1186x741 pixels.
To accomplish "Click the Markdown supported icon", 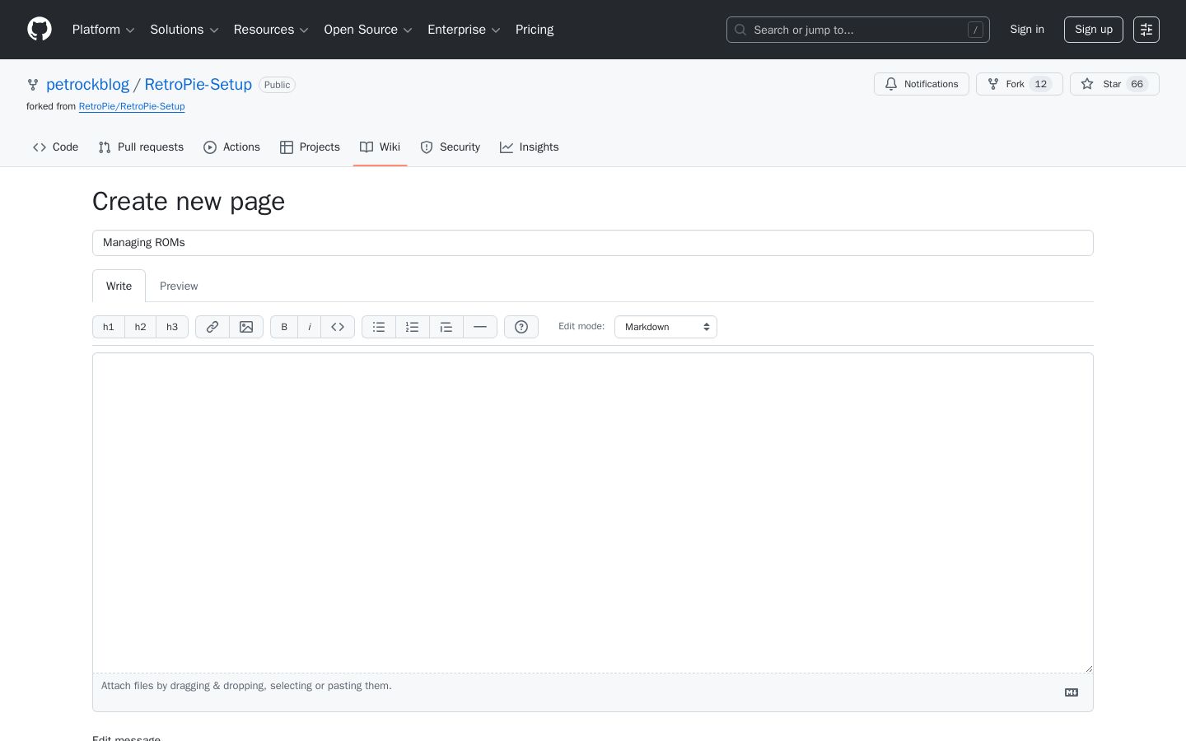I will coord(1072,692).
